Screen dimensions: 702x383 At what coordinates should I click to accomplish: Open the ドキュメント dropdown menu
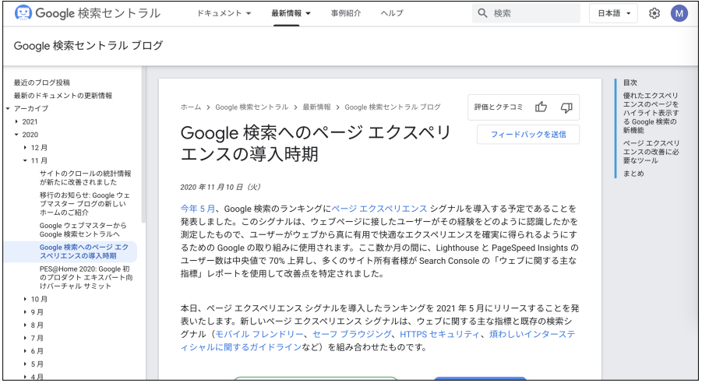pos(224,13)
